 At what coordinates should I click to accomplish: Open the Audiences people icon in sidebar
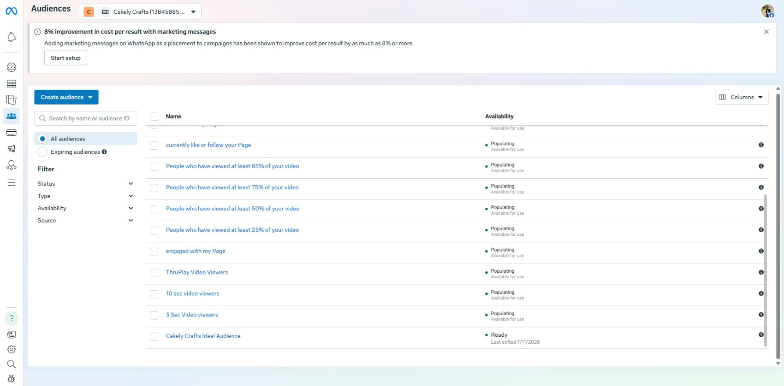(12, 116)
